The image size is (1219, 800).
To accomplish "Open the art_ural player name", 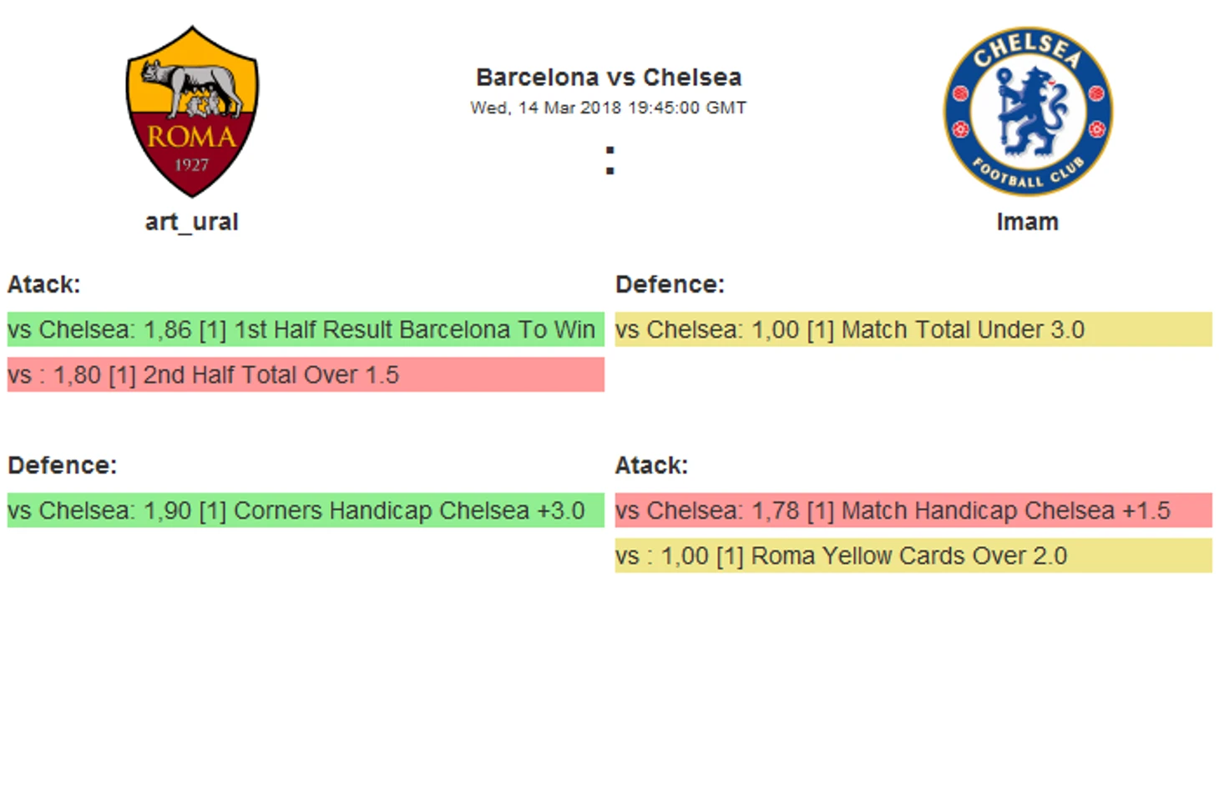I will (x=192, y=222).
